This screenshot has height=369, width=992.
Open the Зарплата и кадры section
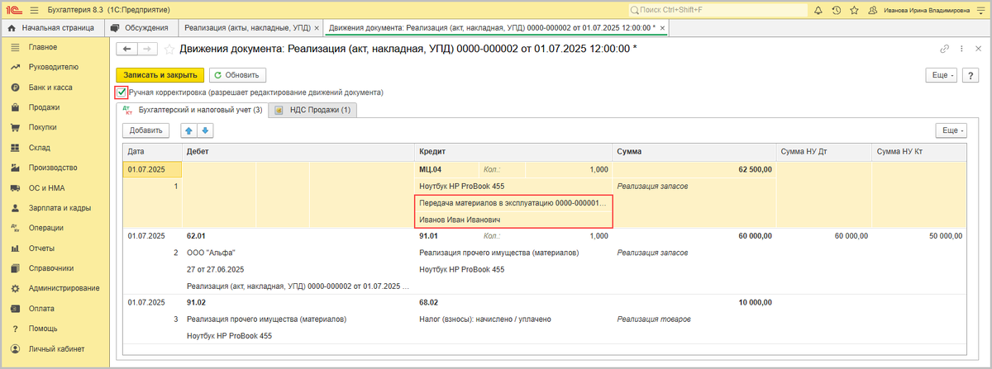tap(59, 208)
